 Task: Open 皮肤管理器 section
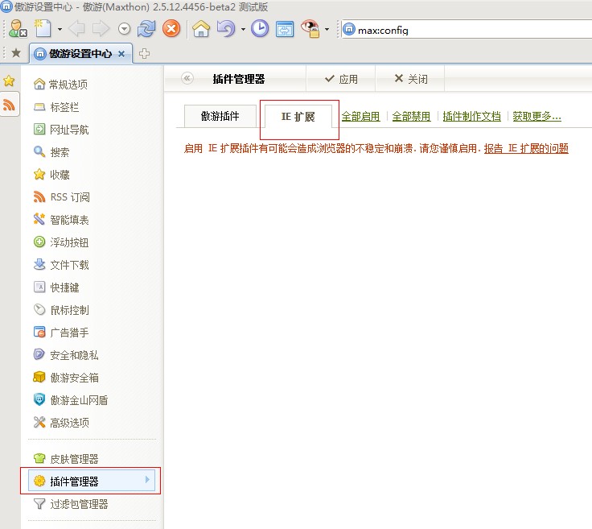point(66,459)
